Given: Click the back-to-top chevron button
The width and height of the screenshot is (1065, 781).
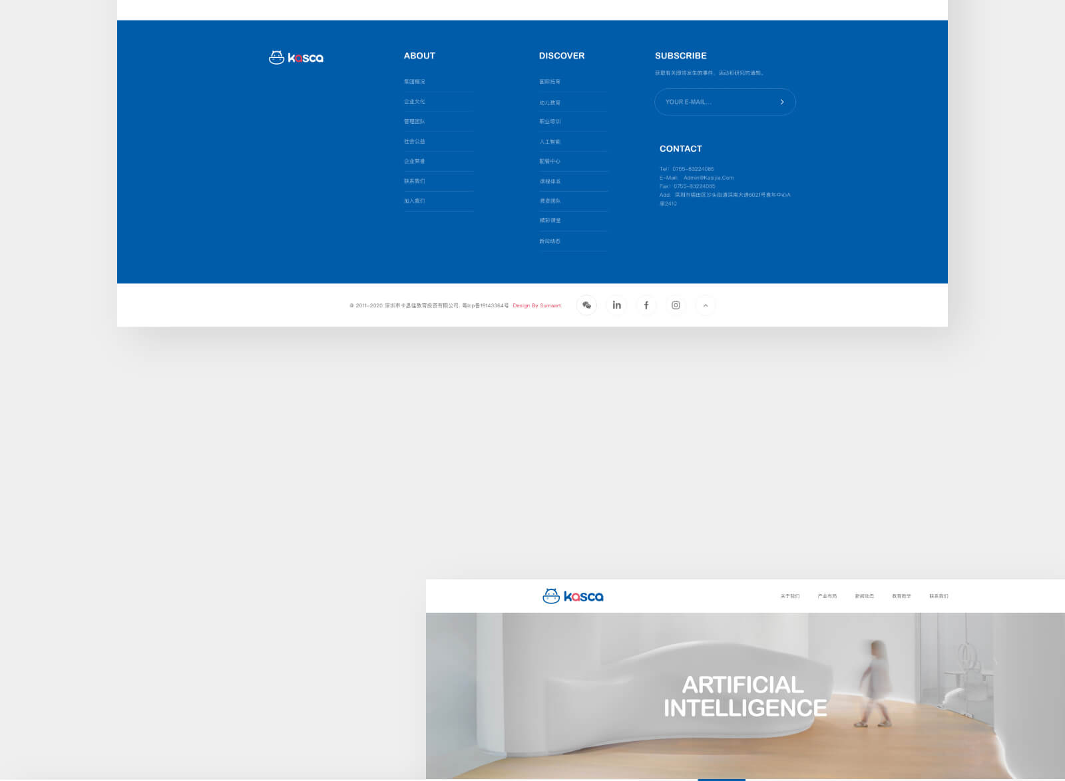Looking at the screenshot, I should pyautogui.click(x=706, y=305).
